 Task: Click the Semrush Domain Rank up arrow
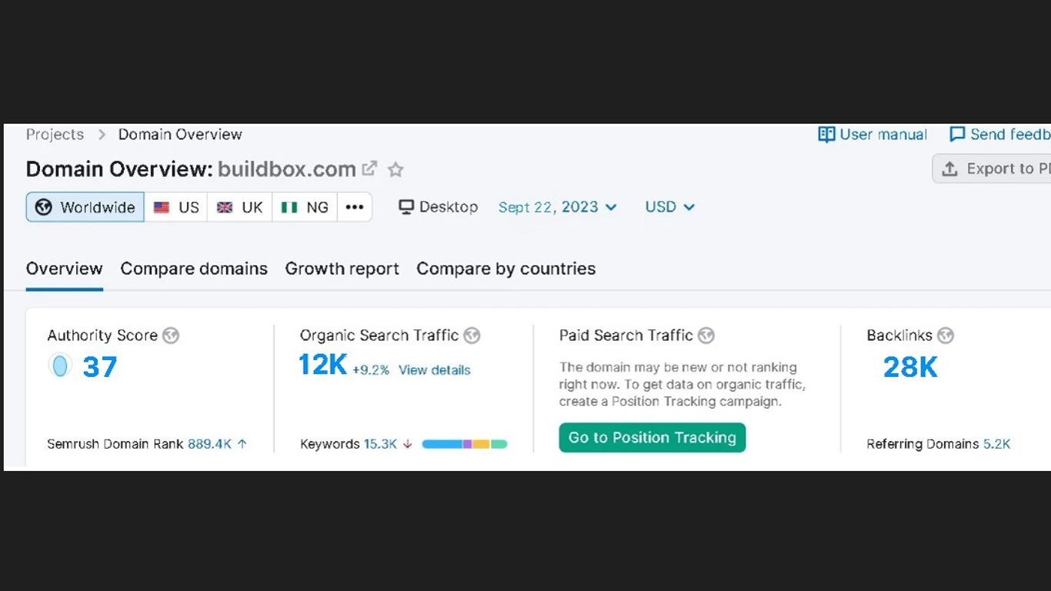click(x=242, y=444)
